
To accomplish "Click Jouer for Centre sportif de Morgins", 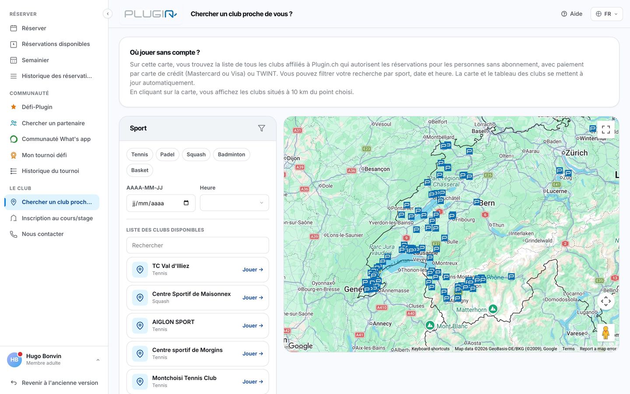I will 253,354.
